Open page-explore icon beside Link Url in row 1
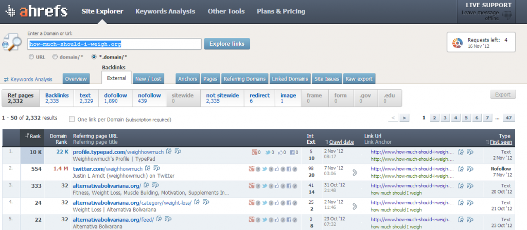The height and width of the screenshot is (230, 527). tap(461, 151)
